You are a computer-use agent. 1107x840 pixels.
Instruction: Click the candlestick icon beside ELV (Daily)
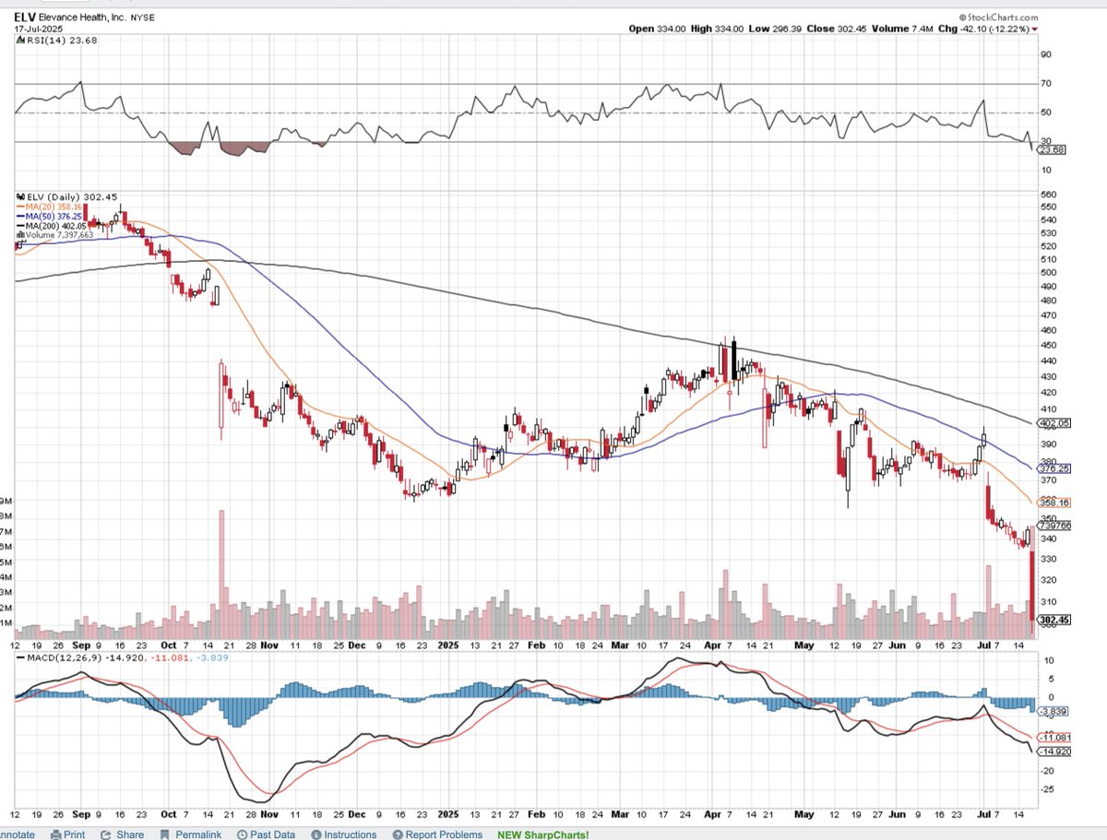(x=20, y=196)
